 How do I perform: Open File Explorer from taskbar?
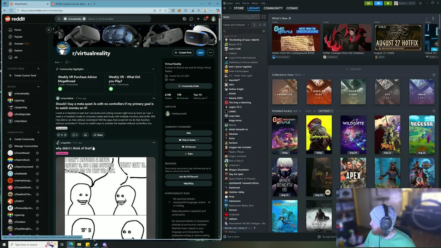tap(79, 245)
